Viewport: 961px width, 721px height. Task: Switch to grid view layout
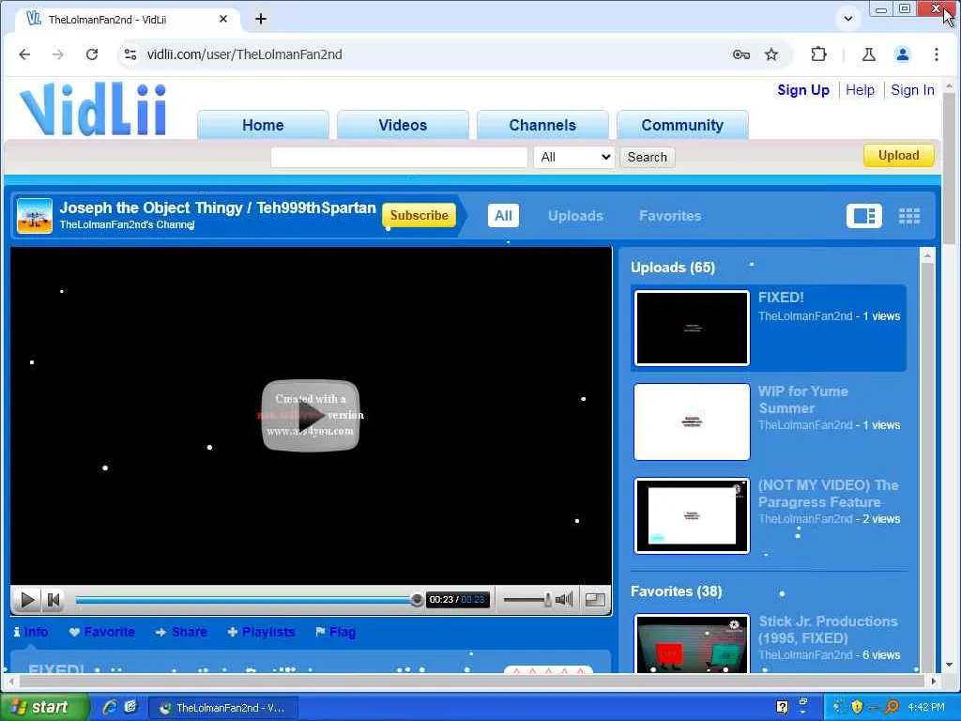908,216
